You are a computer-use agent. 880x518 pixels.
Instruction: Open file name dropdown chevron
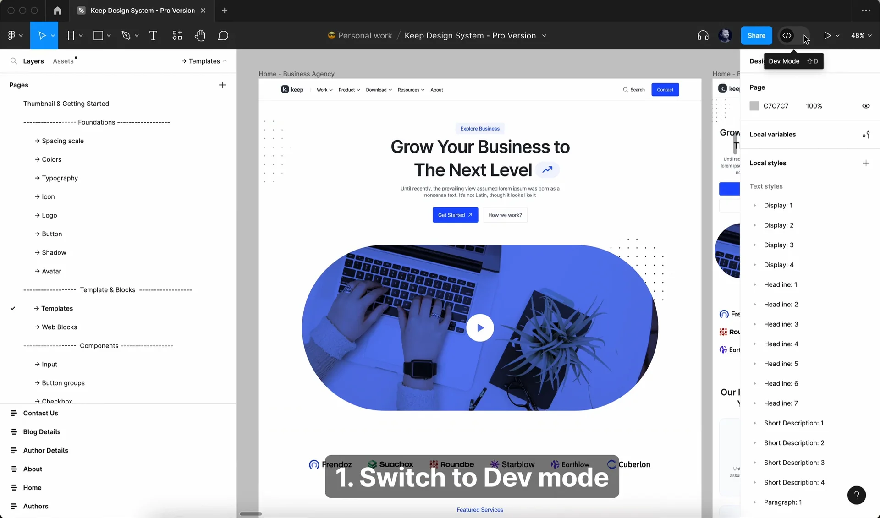coord(544,35)
